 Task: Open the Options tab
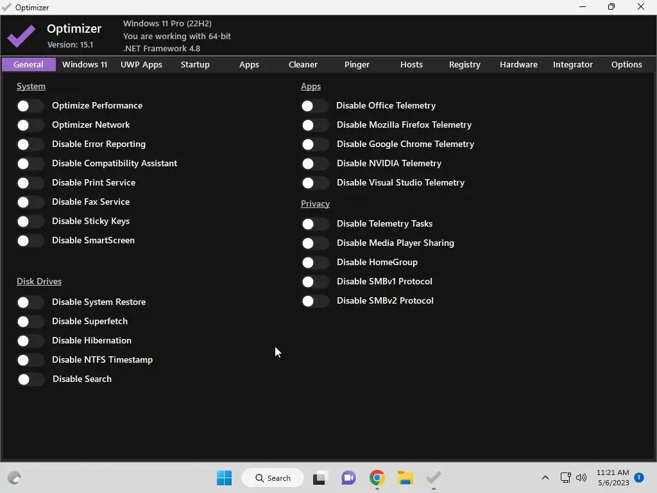[x=626, y=65]
